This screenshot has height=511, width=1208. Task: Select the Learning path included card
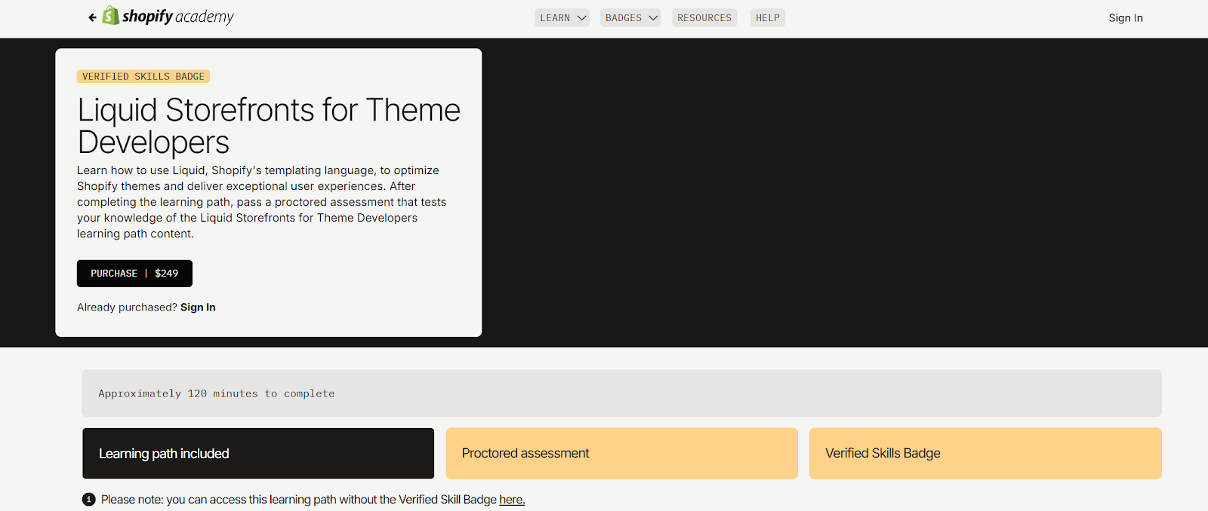pos(258,454)
